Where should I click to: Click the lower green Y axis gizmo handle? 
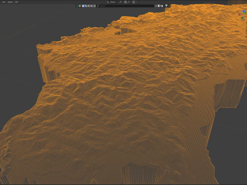click(x=242, y=18)
